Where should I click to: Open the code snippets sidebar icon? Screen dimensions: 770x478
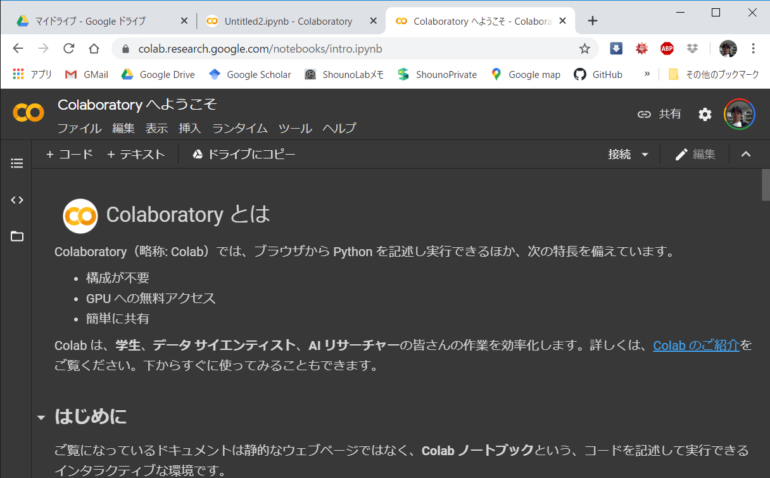17,200
